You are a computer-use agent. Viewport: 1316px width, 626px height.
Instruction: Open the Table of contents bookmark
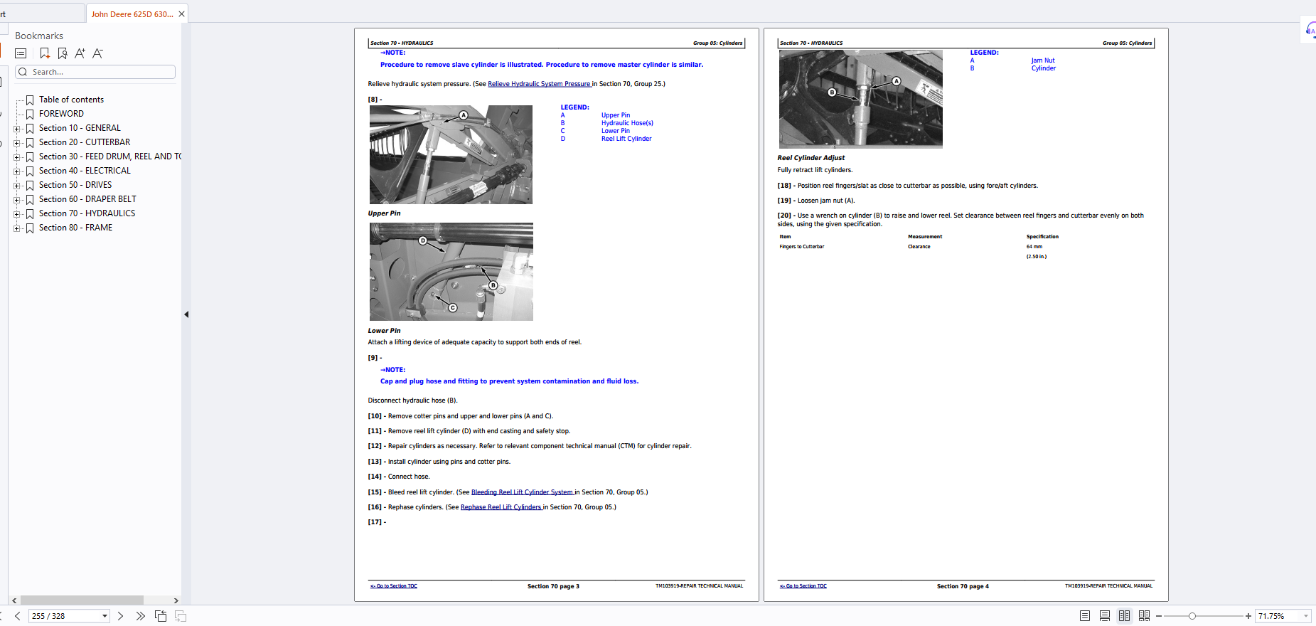(71, 100)
